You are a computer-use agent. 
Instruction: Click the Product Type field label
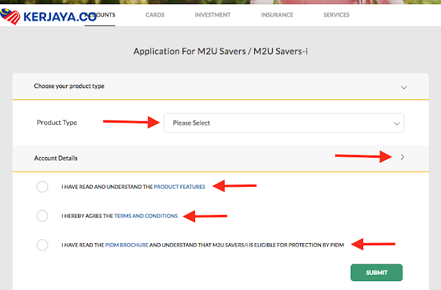click(x=57, y=123)
